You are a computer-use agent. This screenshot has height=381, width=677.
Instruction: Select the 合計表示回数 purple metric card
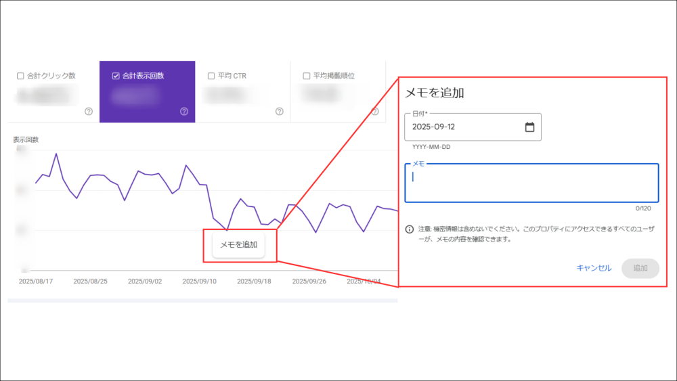[147, 91]
